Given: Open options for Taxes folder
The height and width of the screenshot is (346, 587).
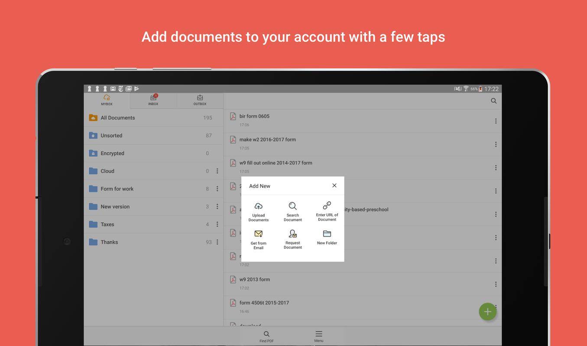Looking at the screenshot, I should click(x=217, y=224).
